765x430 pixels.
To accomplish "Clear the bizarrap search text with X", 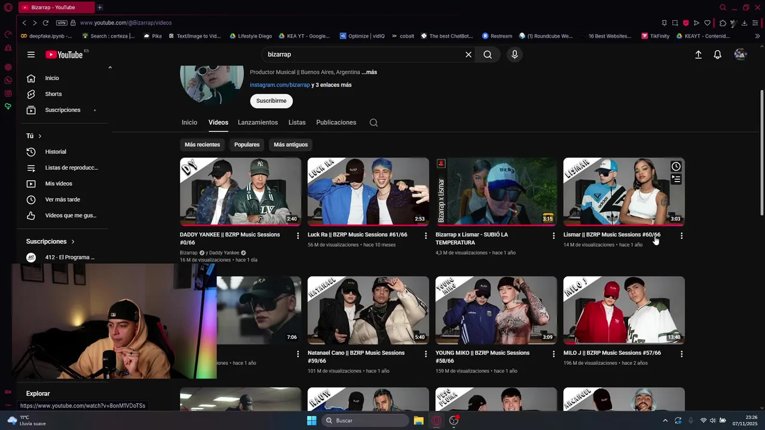I will point(469,54).
